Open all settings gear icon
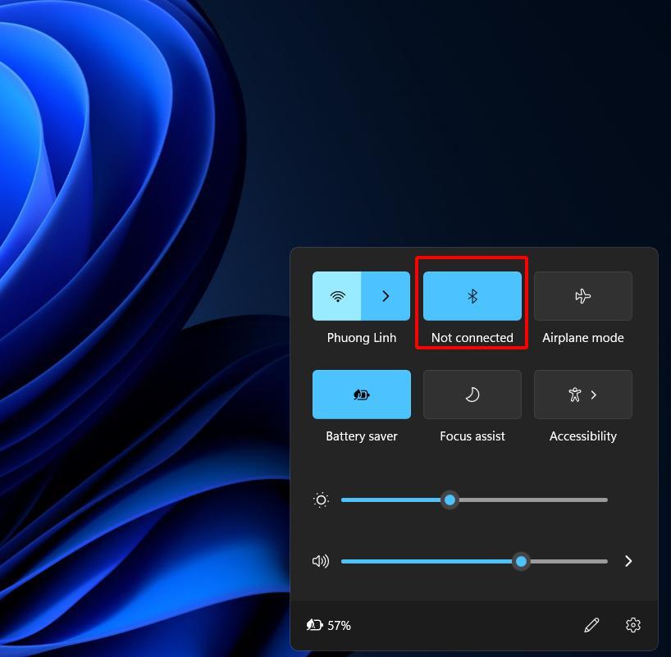671x657 pixels. point(633,625)
